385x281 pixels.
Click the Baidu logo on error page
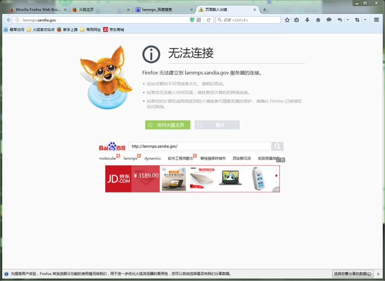point(112,147)
